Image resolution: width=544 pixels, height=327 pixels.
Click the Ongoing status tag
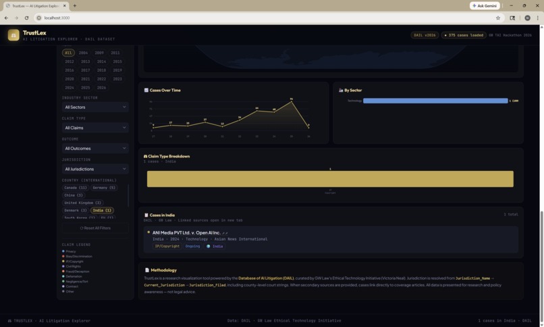tap(192, 246)
